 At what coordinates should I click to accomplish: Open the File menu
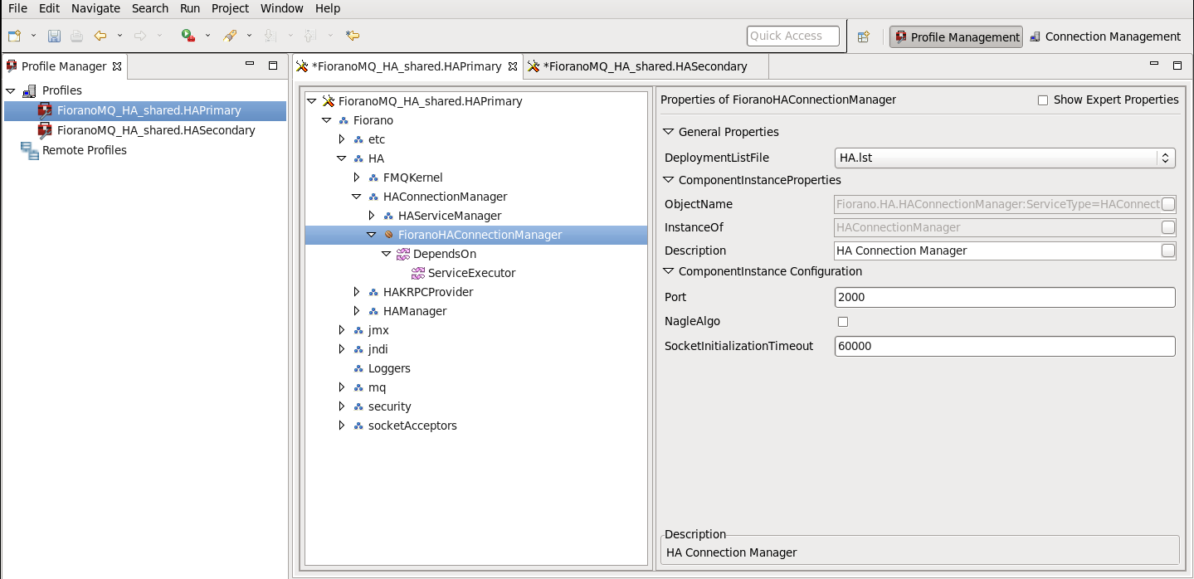point(17,8)
